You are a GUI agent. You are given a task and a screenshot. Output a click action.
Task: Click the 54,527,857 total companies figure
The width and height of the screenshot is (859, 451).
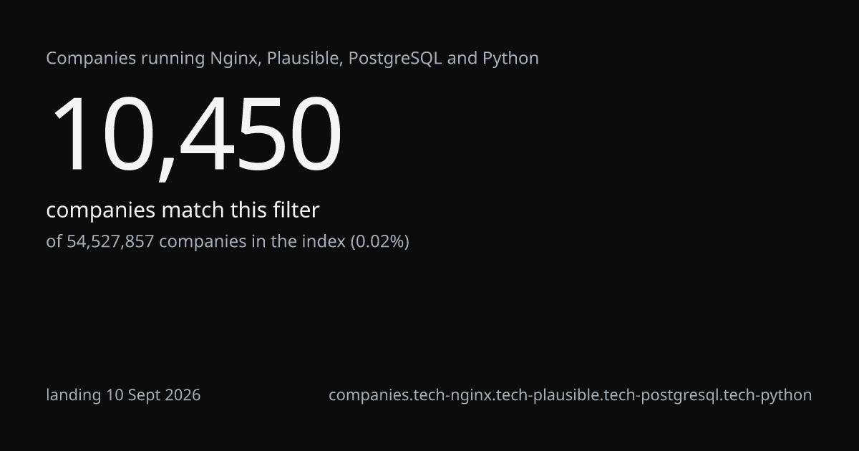[x=110, y=241]
